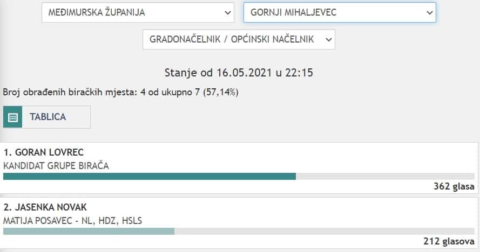Click the table grid icon beside TABLICA
The width and height of the screenshot is (480, 252).
tap(13, 117)
